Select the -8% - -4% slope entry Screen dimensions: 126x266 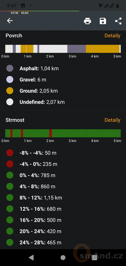tap(38, 153)
